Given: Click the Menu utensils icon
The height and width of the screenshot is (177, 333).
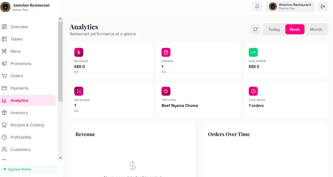Looking at the screenshot, I should click(4, 51).
